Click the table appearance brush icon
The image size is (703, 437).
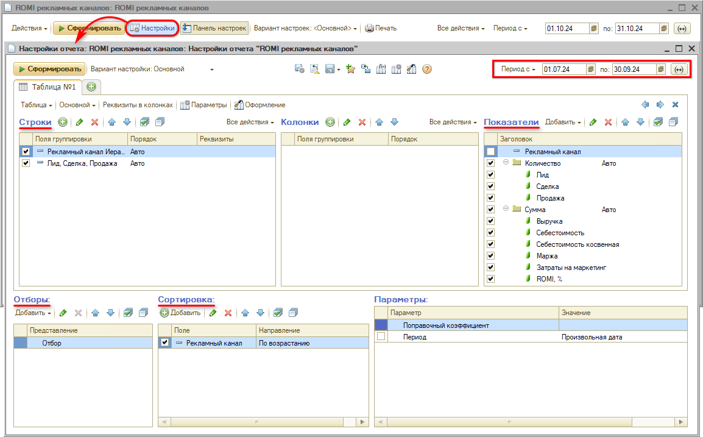point(412,69)
